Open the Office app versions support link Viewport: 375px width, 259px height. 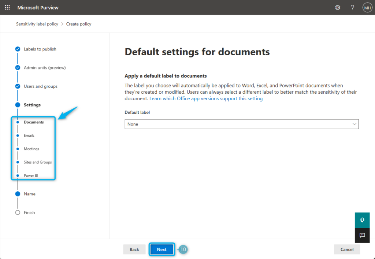[206, 98]
